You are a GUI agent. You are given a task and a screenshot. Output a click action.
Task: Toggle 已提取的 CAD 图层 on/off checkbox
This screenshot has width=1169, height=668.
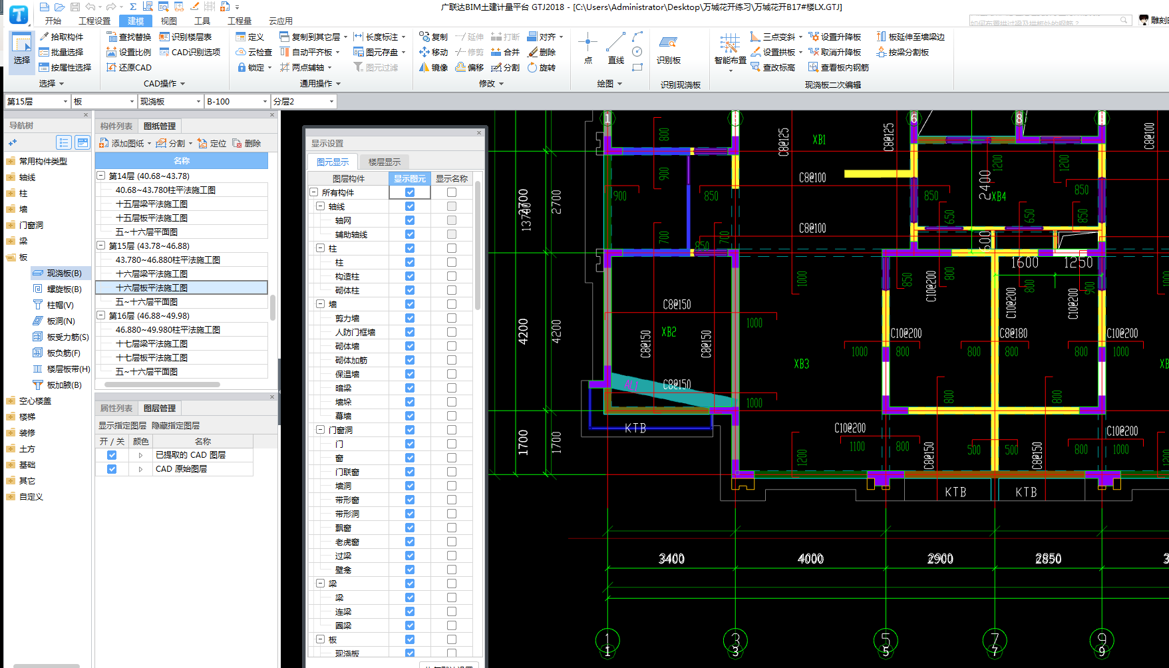coord(112,455)
